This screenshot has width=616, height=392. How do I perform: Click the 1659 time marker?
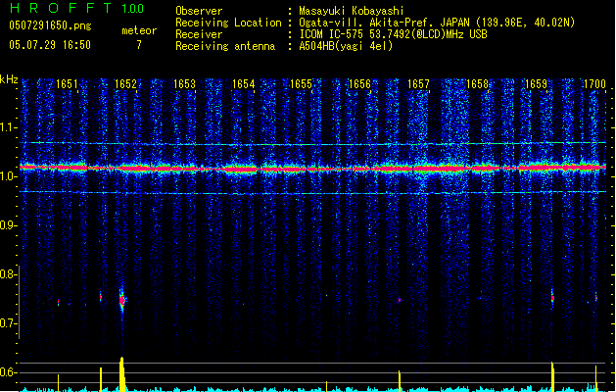[536, 84]
